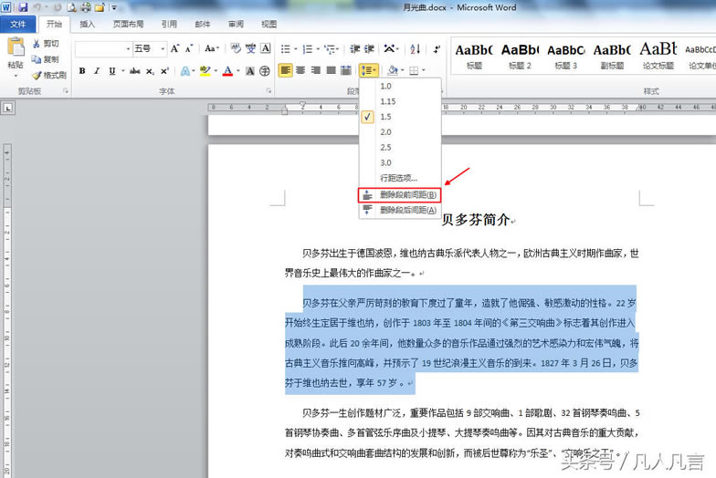Viewport: 716px width, 478px height.
Task: Apply the 标题 2 heading style
Action: click(520, 55)
